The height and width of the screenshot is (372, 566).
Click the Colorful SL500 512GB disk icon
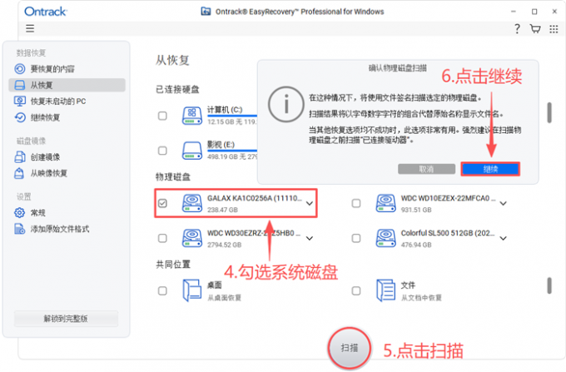(x=386, y=238)
